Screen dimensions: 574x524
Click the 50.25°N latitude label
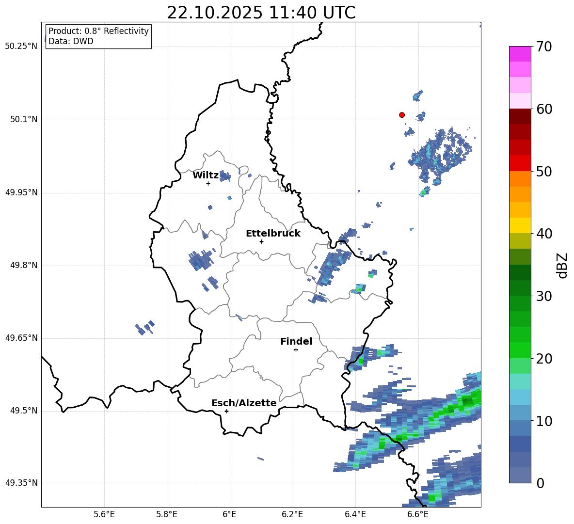point(21,47)
